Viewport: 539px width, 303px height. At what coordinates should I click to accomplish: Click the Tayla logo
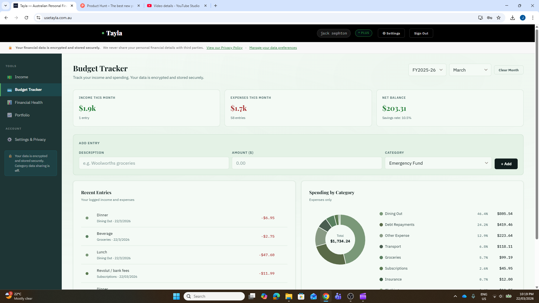(x=114, y=33)
